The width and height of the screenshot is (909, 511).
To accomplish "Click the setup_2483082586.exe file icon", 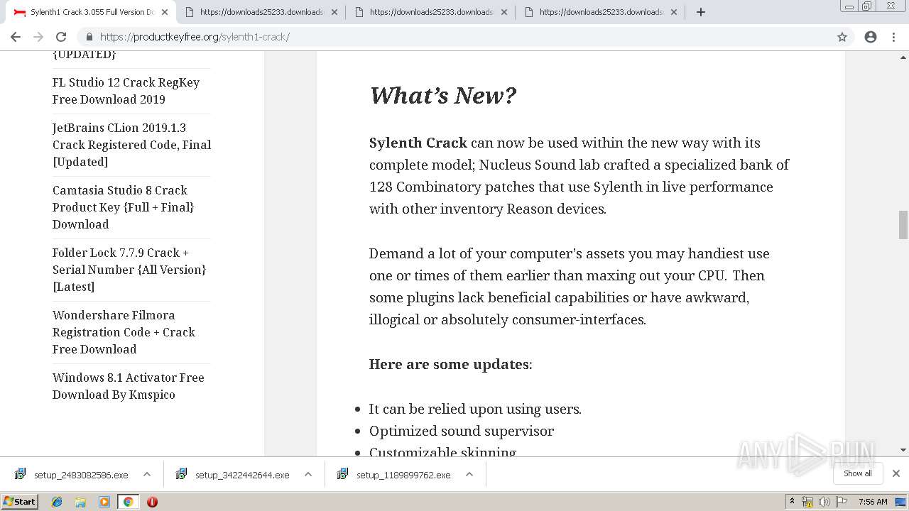I will coord(21,473).
